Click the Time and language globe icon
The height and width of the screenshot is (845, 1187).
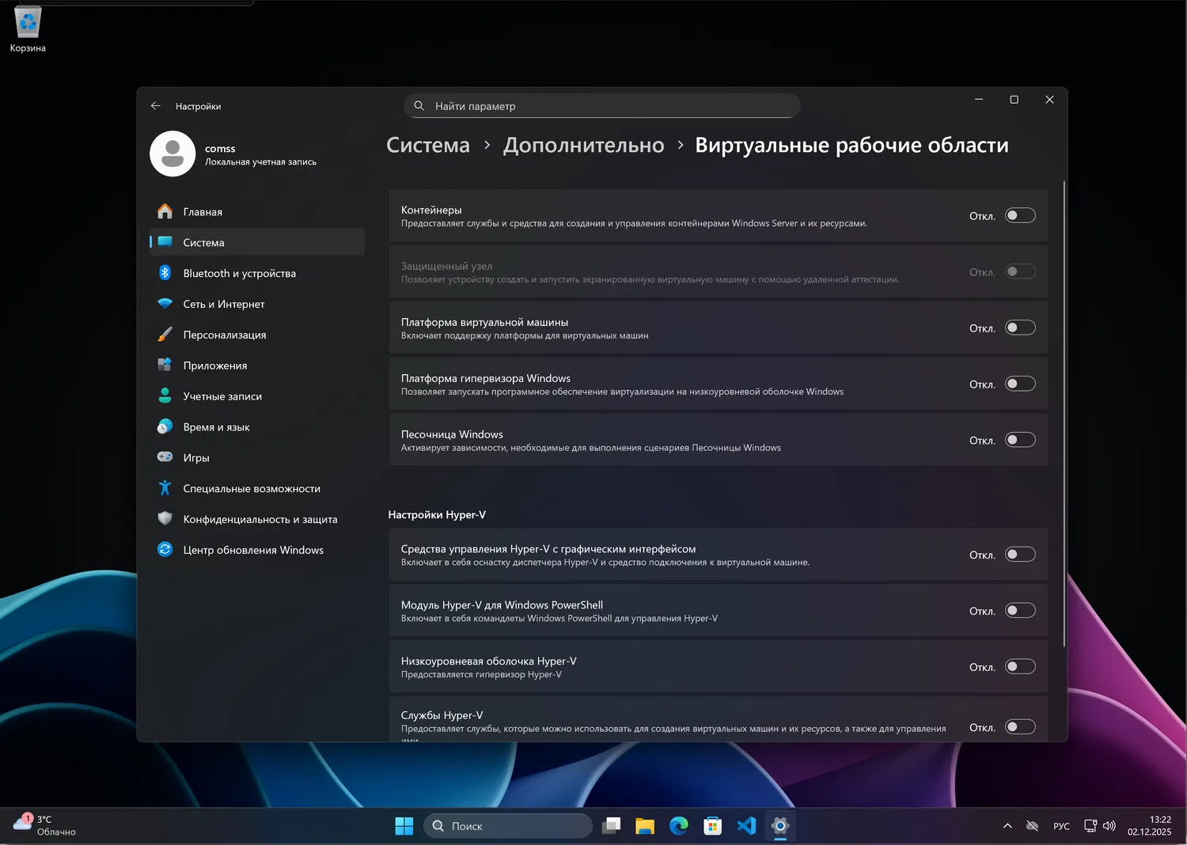click(165, 426)
